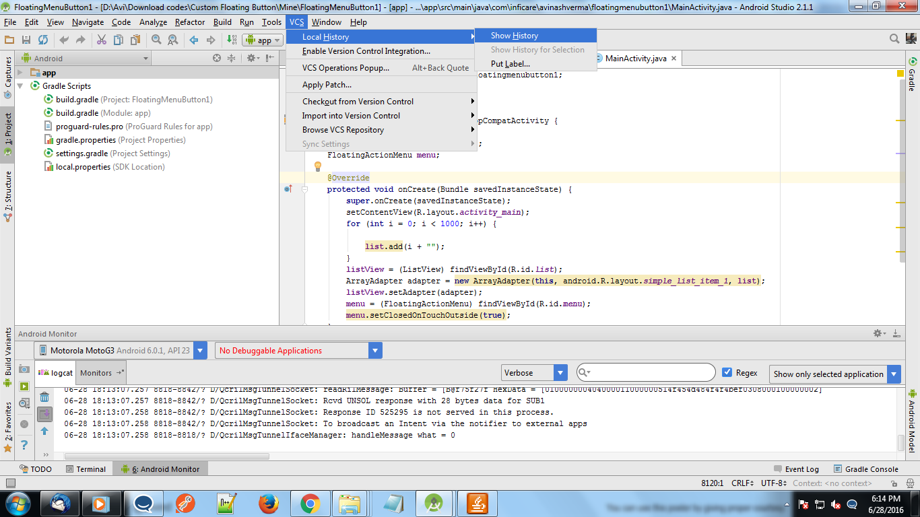This screenshot has width=920, height=517.
Task: Click the Cut scissors icon
Action: click(101, 40)
